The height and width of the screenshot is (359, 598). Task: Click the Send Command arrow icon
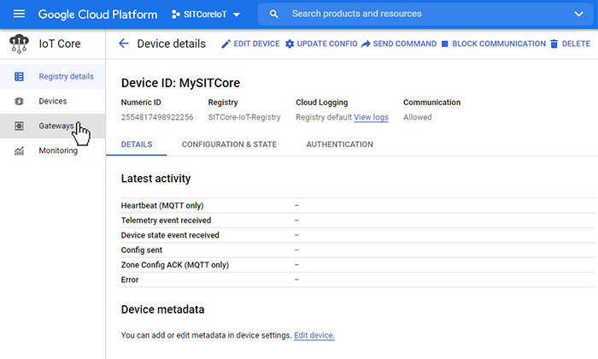coord(366,44)
